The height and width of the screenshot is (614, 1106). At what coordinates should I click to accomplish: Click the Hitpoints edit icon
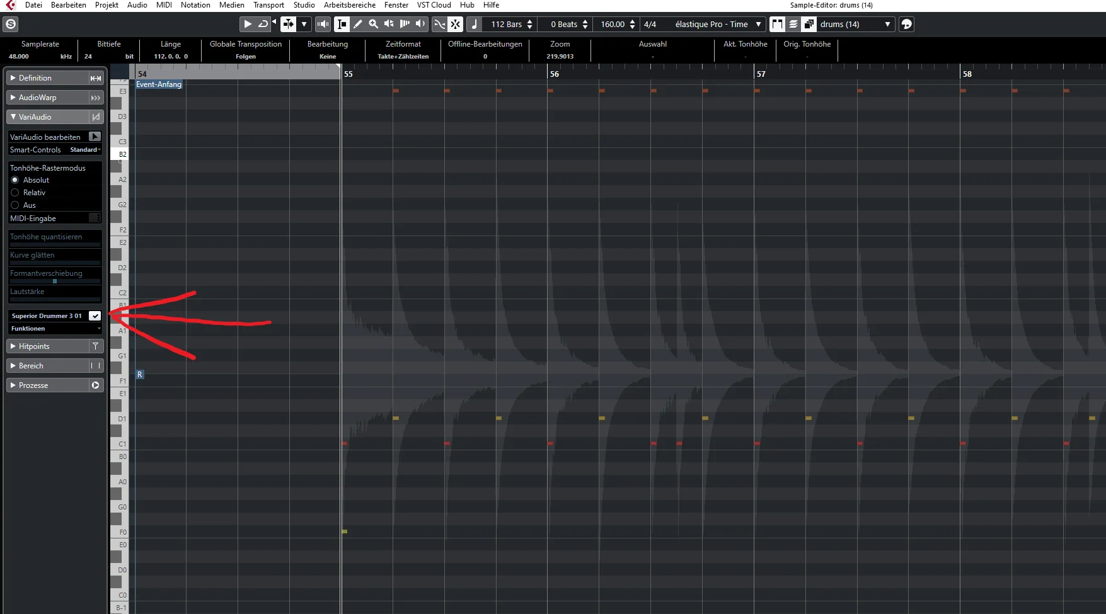[96, 346]
